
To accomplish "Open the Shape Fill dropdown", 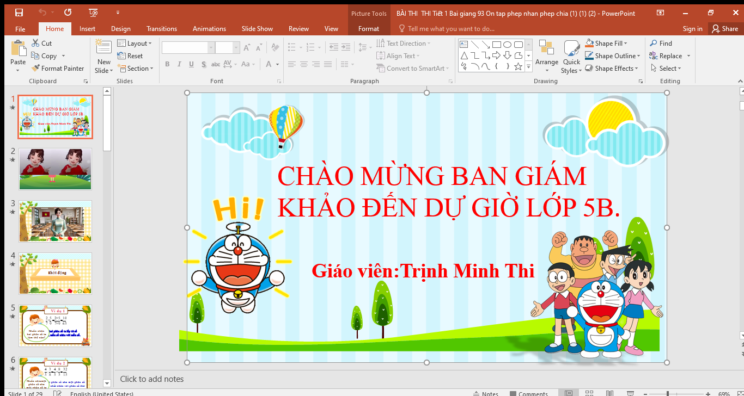I will point(606,43).
